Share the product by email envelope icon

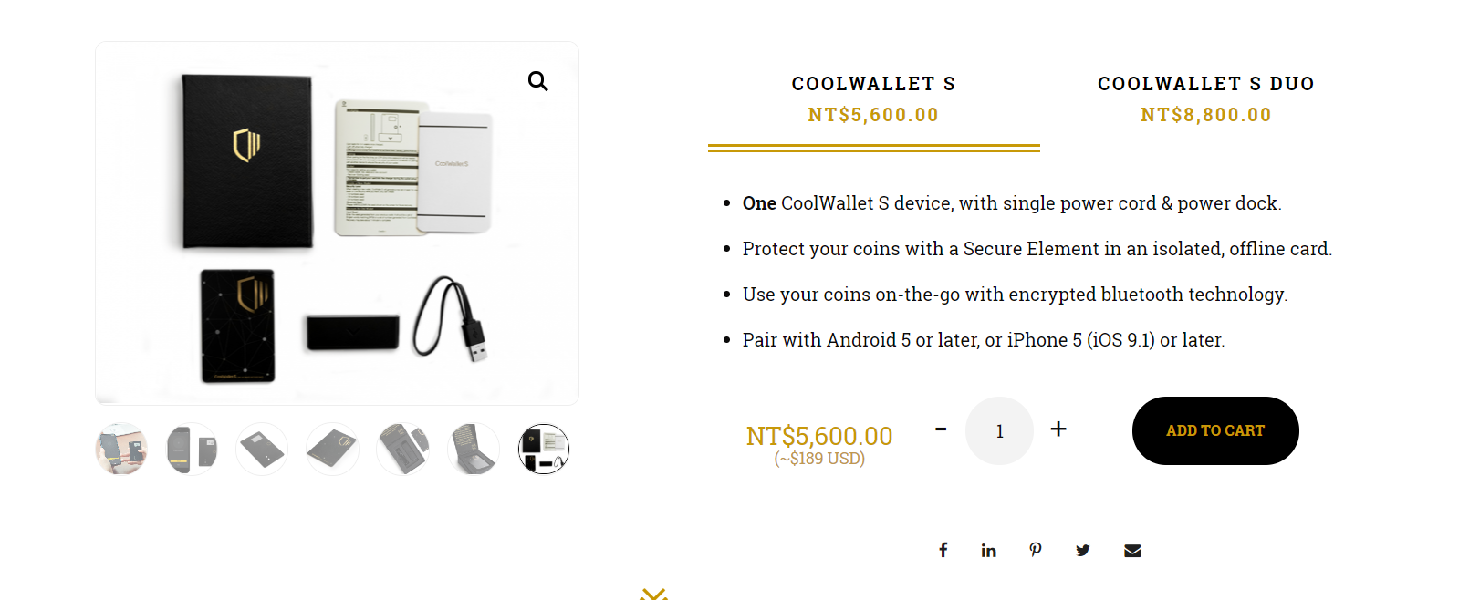pyautogui.click(x=1132, y=550)
